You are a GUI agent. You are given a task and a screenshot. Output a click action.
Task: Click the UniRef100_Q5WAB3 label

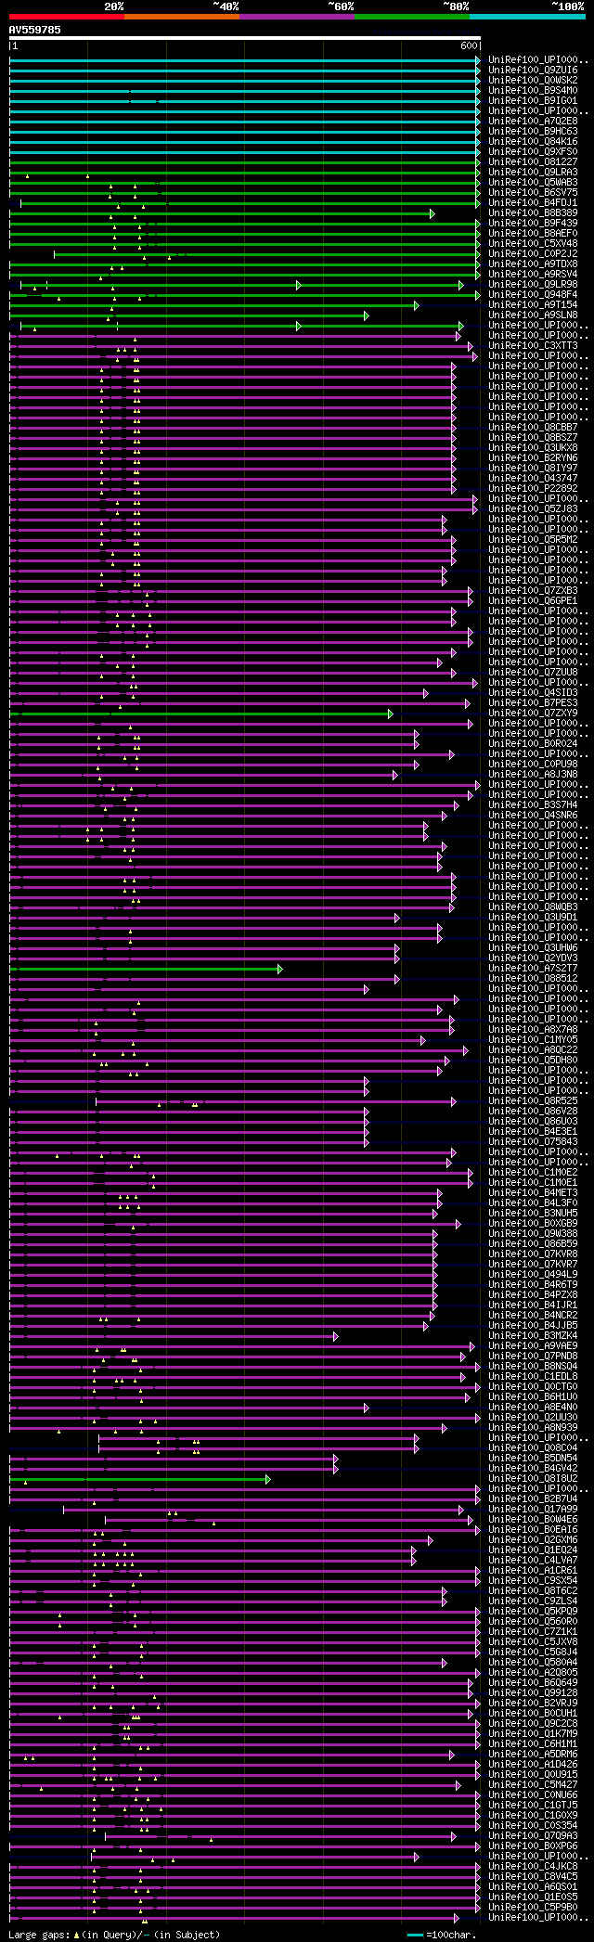click(x=533, y=183)
